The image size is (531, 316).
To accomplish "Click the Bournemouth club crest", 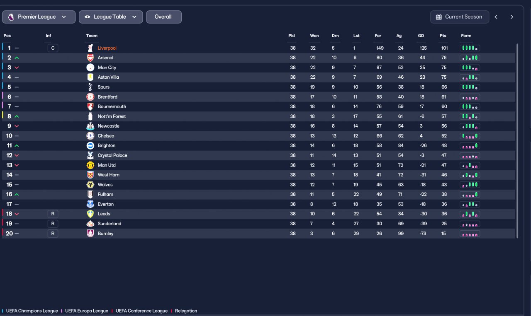I will [x=90, y=106].
